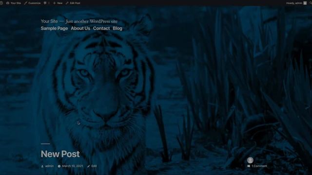
Task: Click the New Post title heading
Action: pyautogui.click(x=60, y=154)
